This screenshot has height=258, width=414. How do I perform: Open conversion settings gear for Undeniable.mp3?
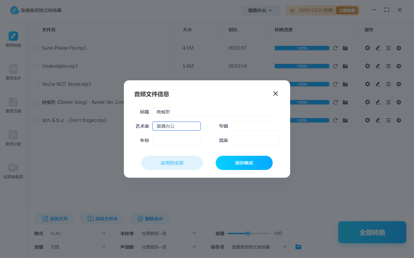coord(367,66)
